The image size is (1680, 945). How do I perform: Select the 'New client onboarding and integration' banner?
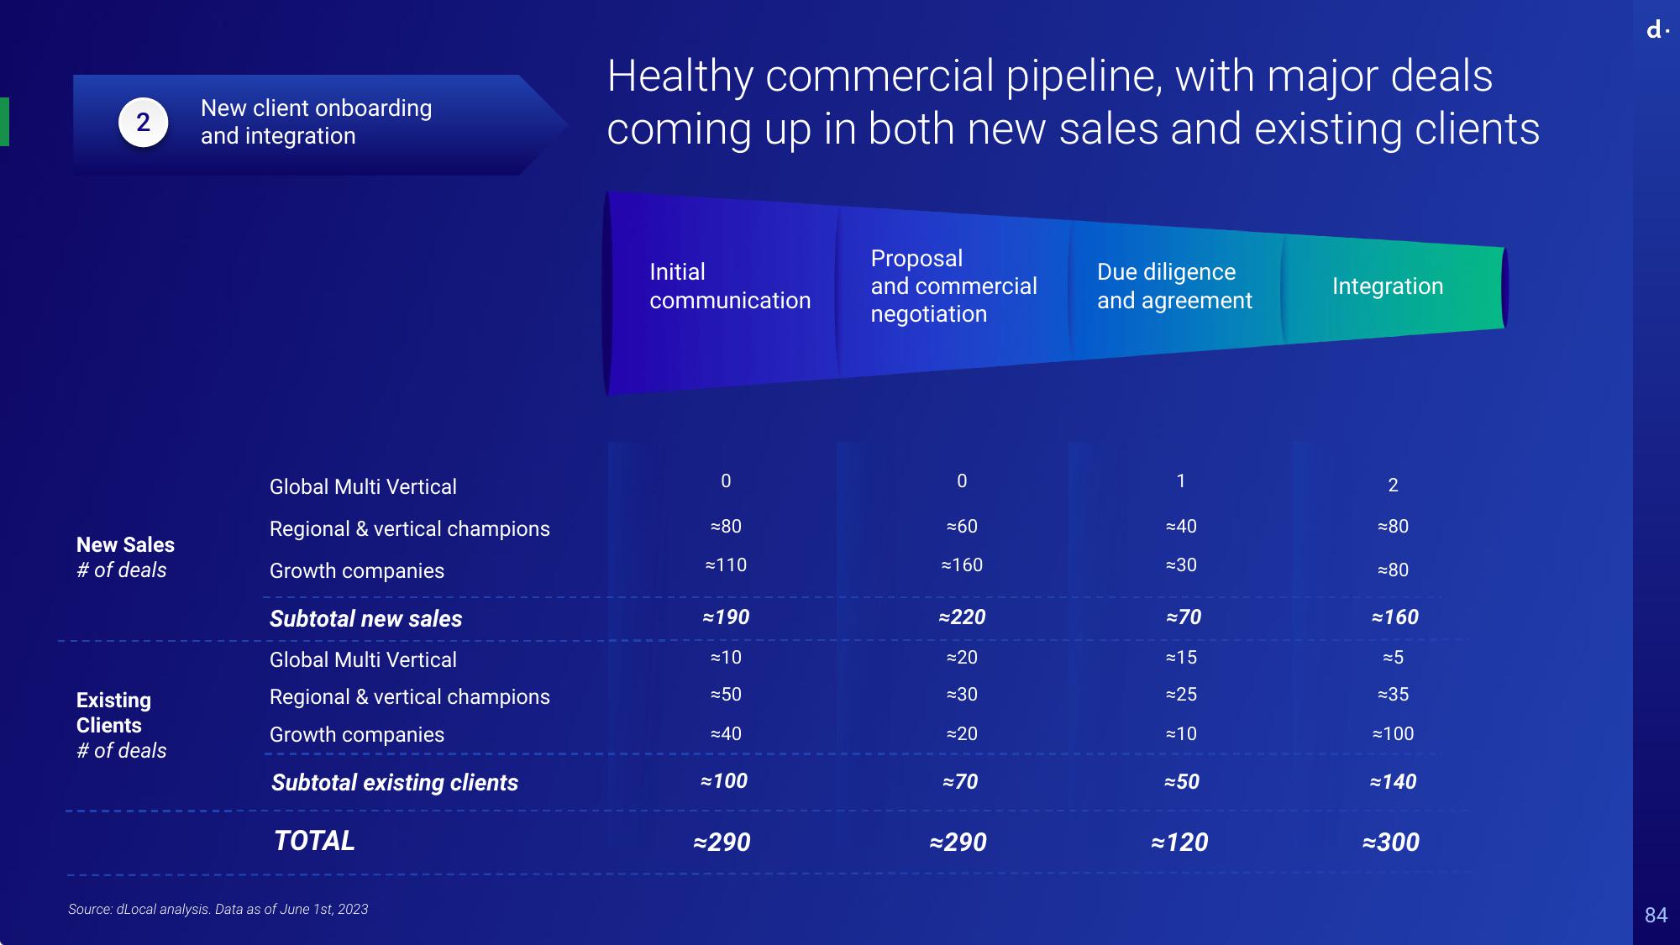point(320,125)
